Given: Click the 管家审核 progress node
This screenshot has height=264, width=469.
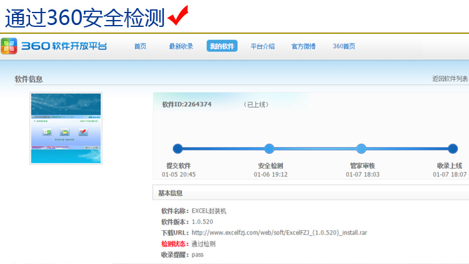Looking at the screenshot, I should point(361,148).
